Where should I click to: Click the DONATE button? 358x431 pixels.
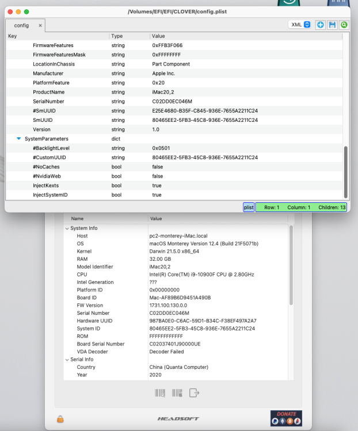(x=286, y=418)
